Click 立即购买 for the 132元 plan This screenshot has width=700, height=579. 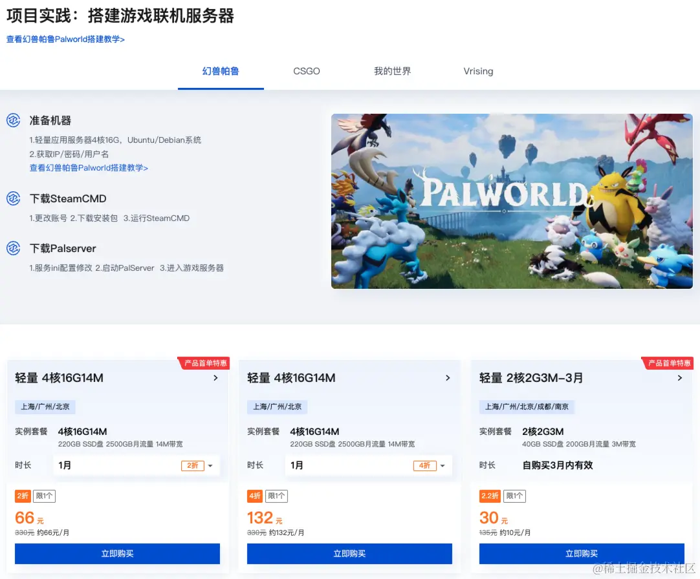coord(349,554)
